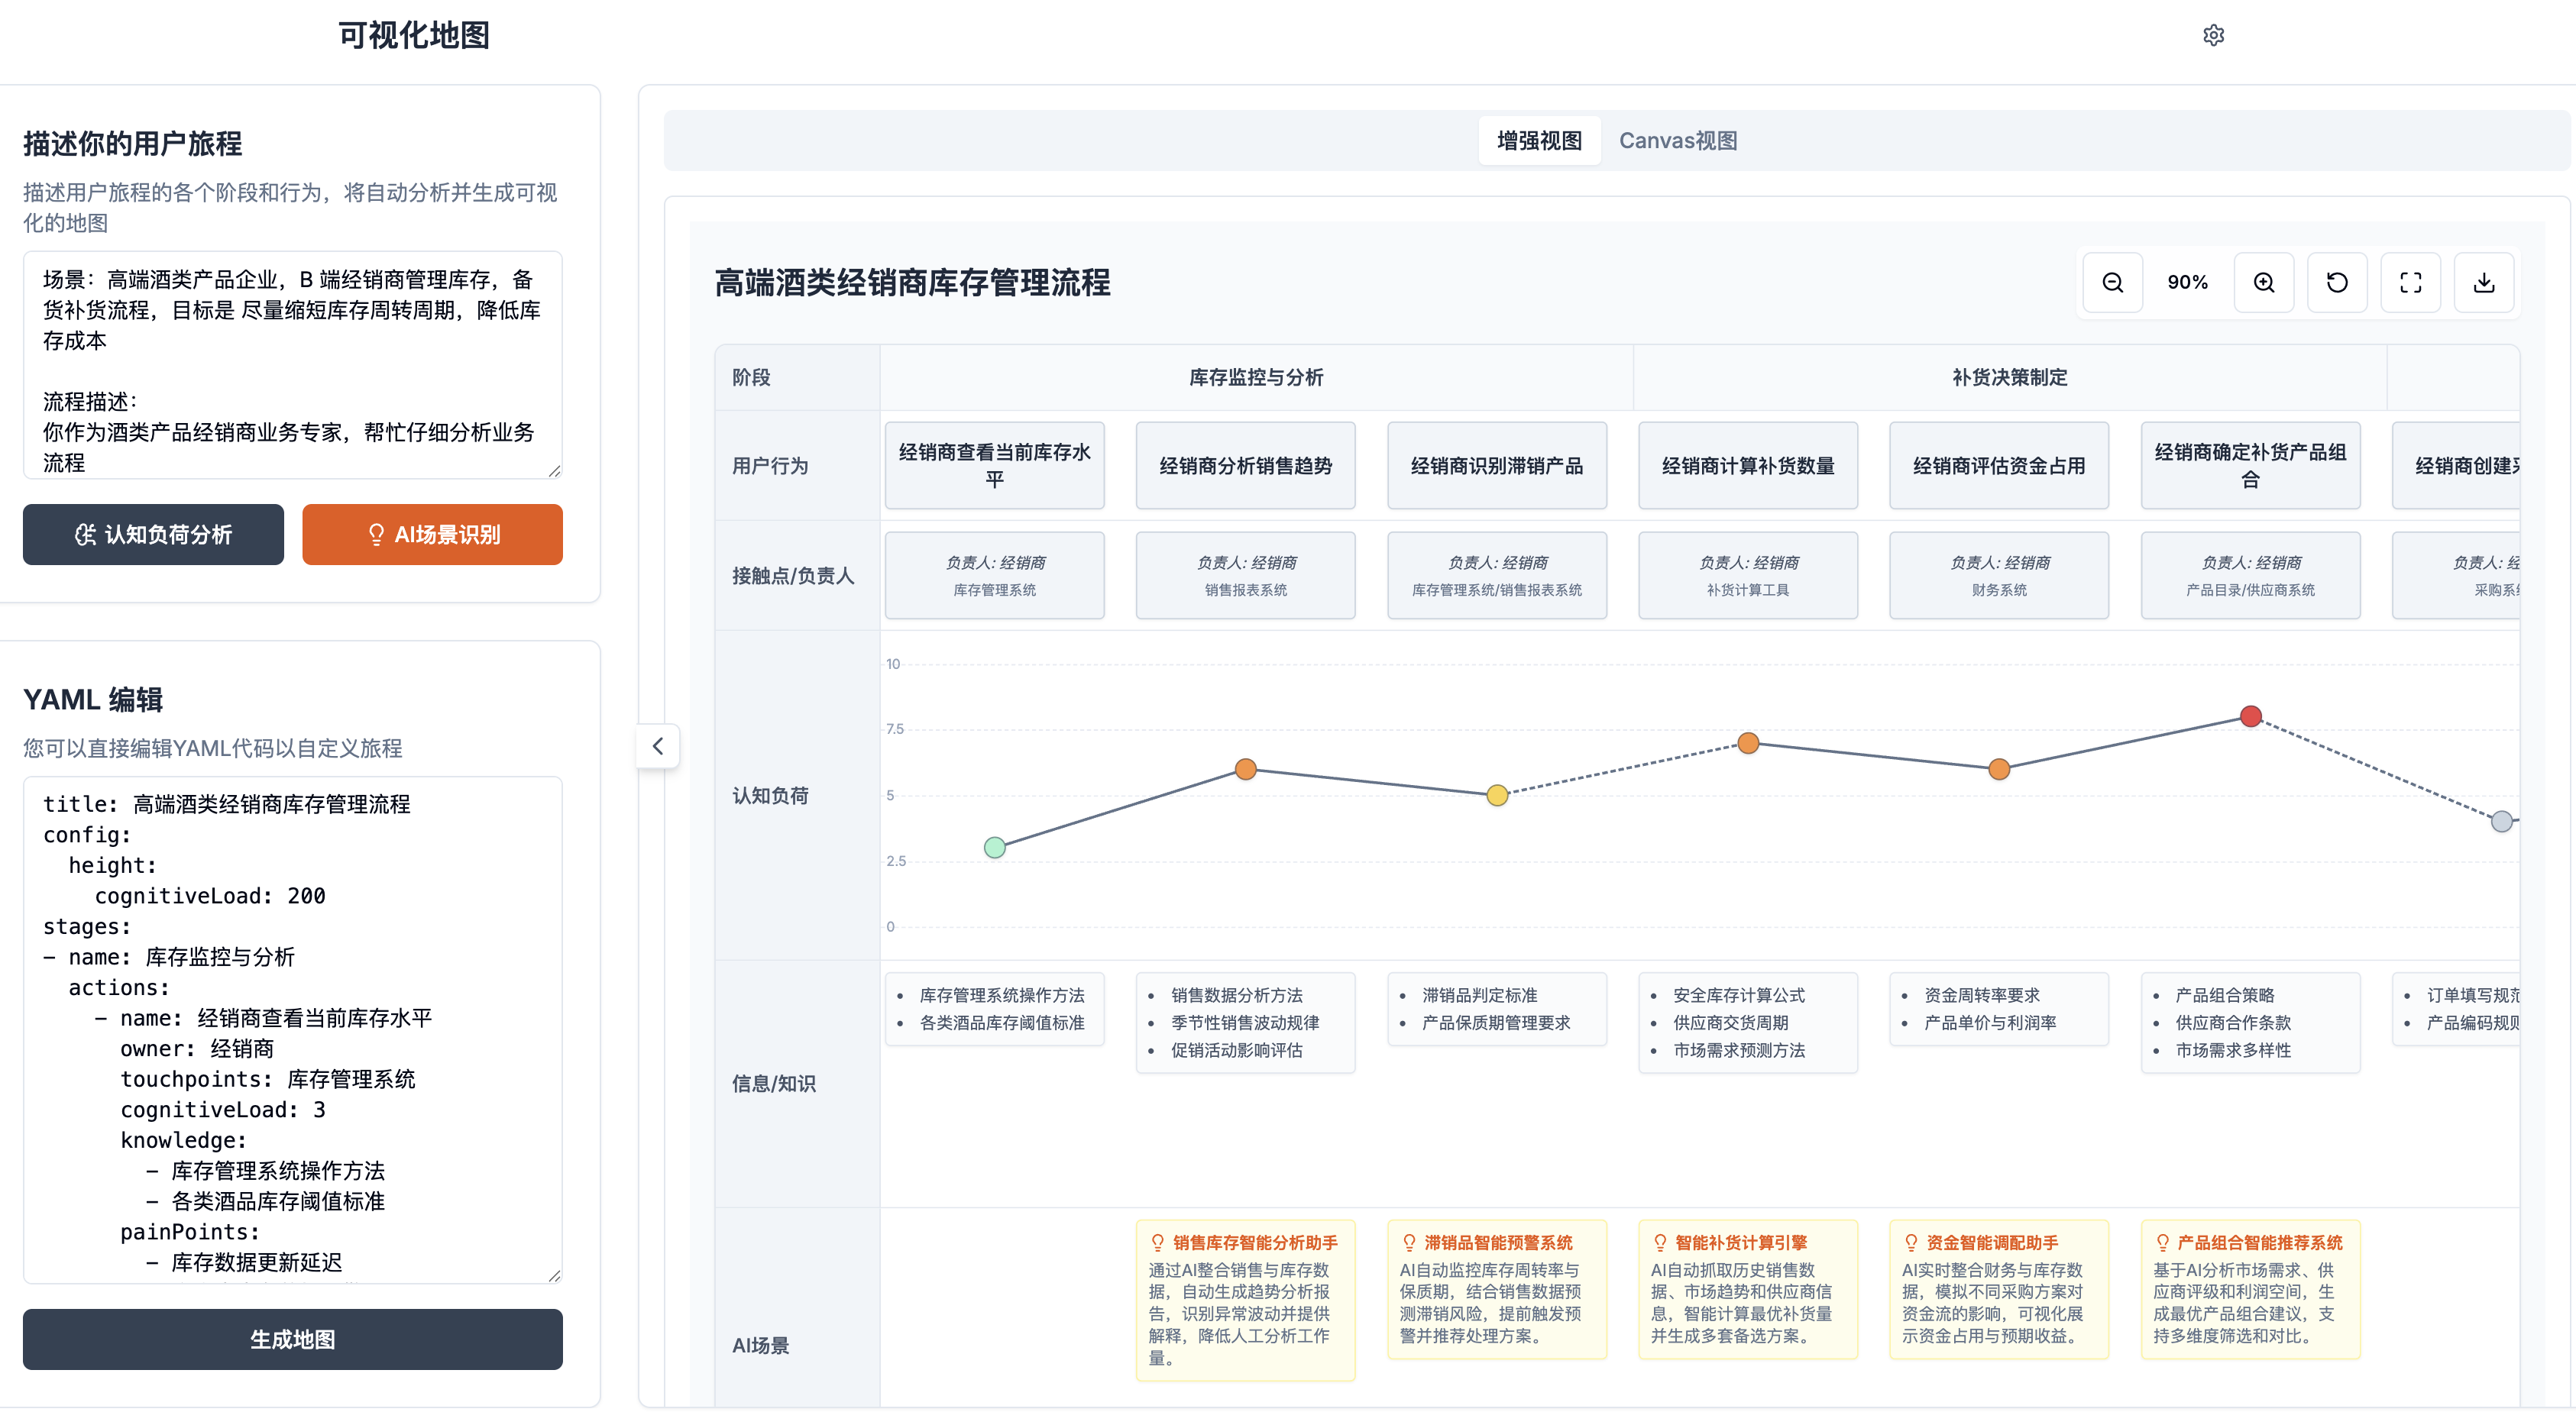Select the 增强视图 tab
The image size is (2576, 1425).
click(1539, 141)
